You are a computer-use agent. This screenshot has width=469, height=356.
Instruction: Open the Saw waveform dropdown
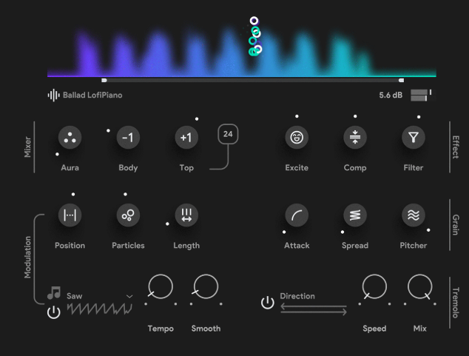point(129,296)
